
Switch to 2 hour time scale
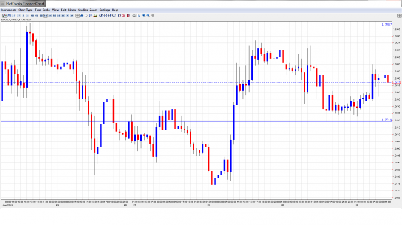(50, 16)
